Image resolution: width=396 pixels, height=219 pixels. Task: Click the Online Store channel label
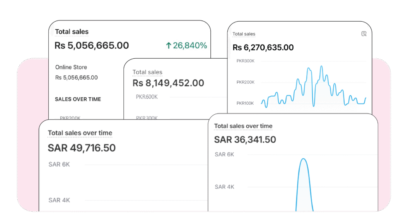[x=71, y=67]
